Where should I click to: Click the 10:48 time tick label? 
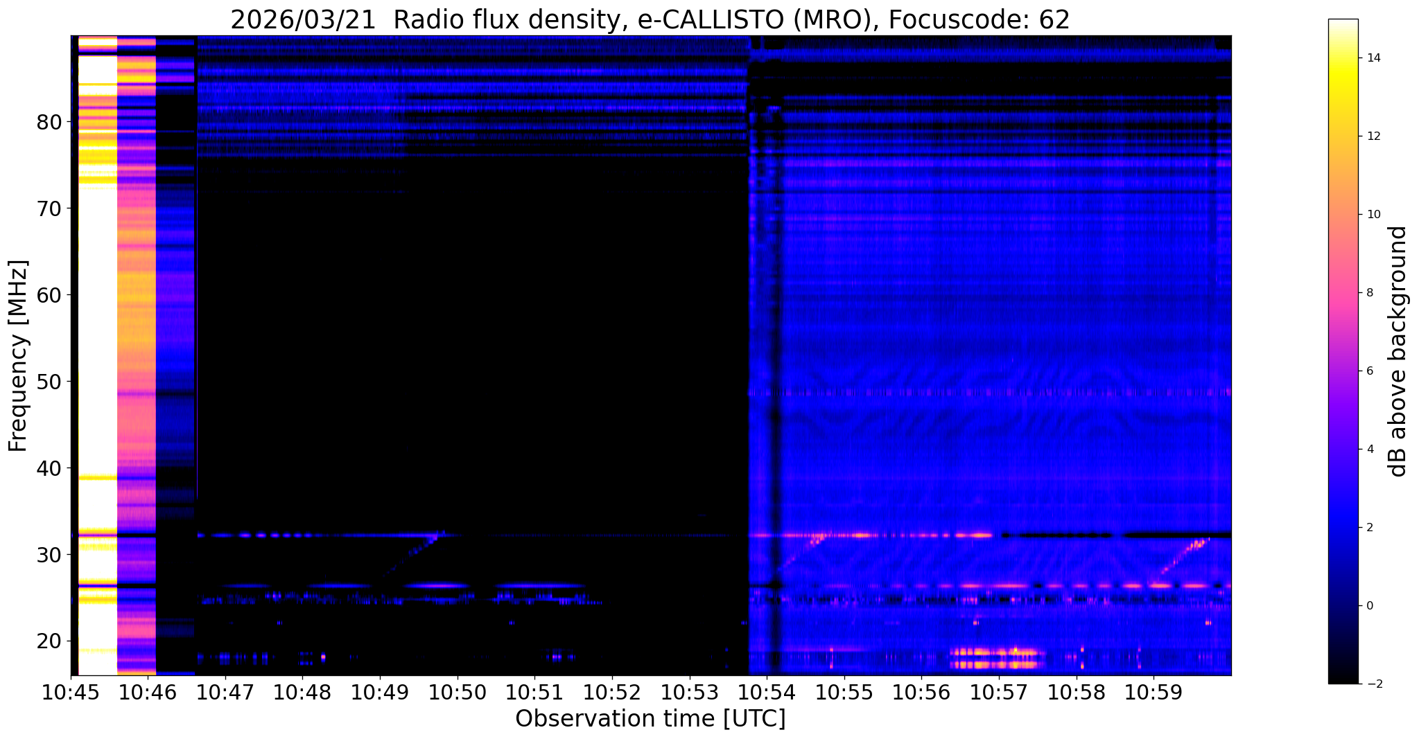tap(302, 692)
